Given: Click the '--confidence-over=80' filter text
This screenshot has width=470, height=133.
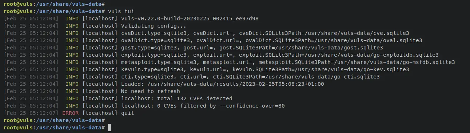Looking at the screenshot, I should point(252,106).
